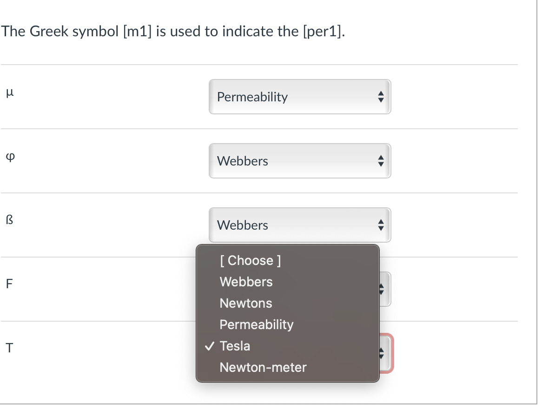Click the question text mentioning Greek symbol

pyautogui.click(x=172, y=31)
